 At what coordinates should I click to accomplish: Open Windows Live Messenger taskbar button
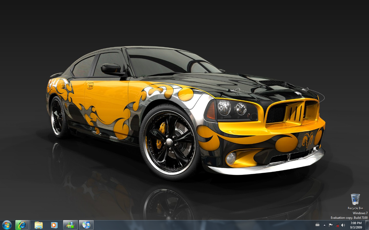pyautogui.click(x=70, y=225)
